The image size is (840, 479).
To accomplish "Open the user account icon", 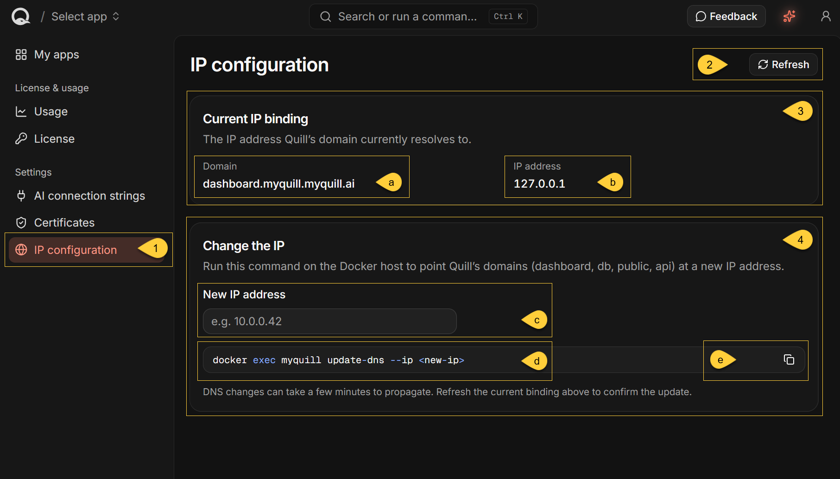I will pyautogui.click(x=826, y=17).
